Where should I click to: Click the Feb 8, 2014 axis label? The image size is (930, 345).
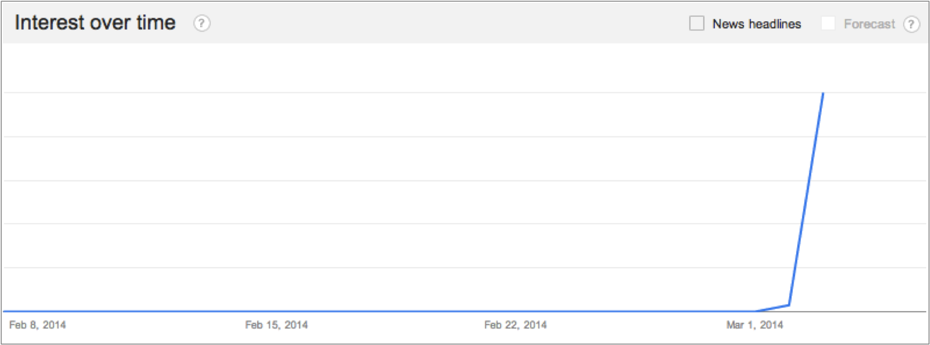(x=37, y=325)
